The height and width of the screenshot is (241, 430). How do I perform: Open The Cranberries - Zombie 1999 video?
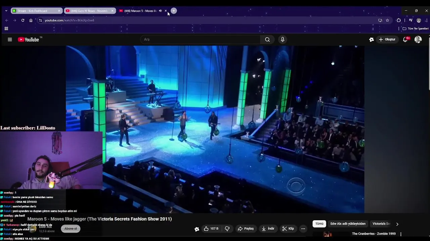coord(374,234)
